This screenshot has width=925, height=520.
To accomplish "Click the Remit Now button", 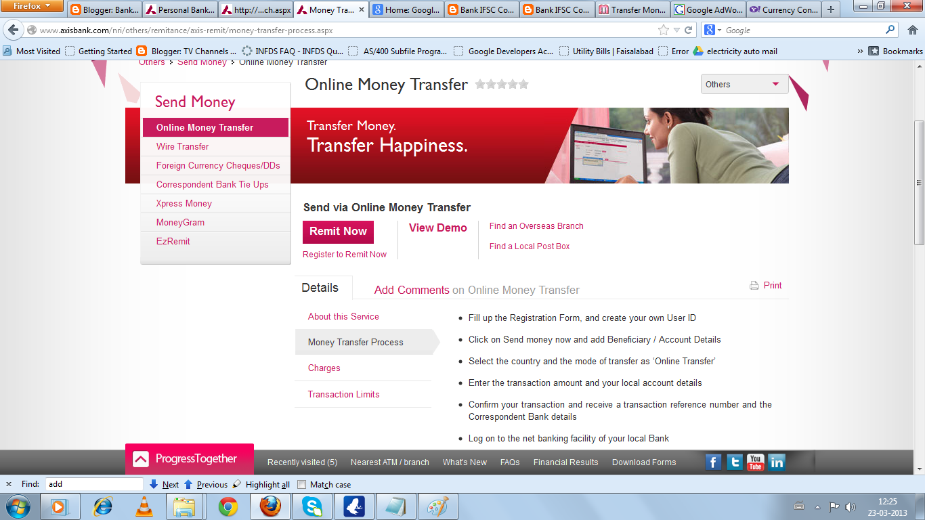I will pos(338,232).
